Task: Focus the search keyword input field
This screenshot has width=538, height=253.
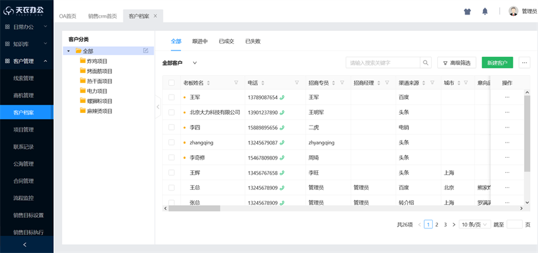Action: (x=383, y=62)
